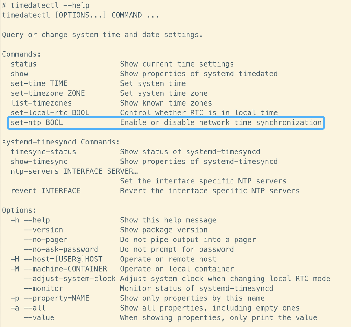Click the list-timezones command

41,103
